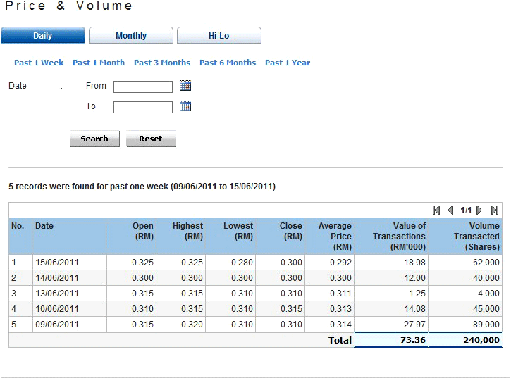511x378 pixels.
Task: Focus the From date input field
Action: (143, 87)
